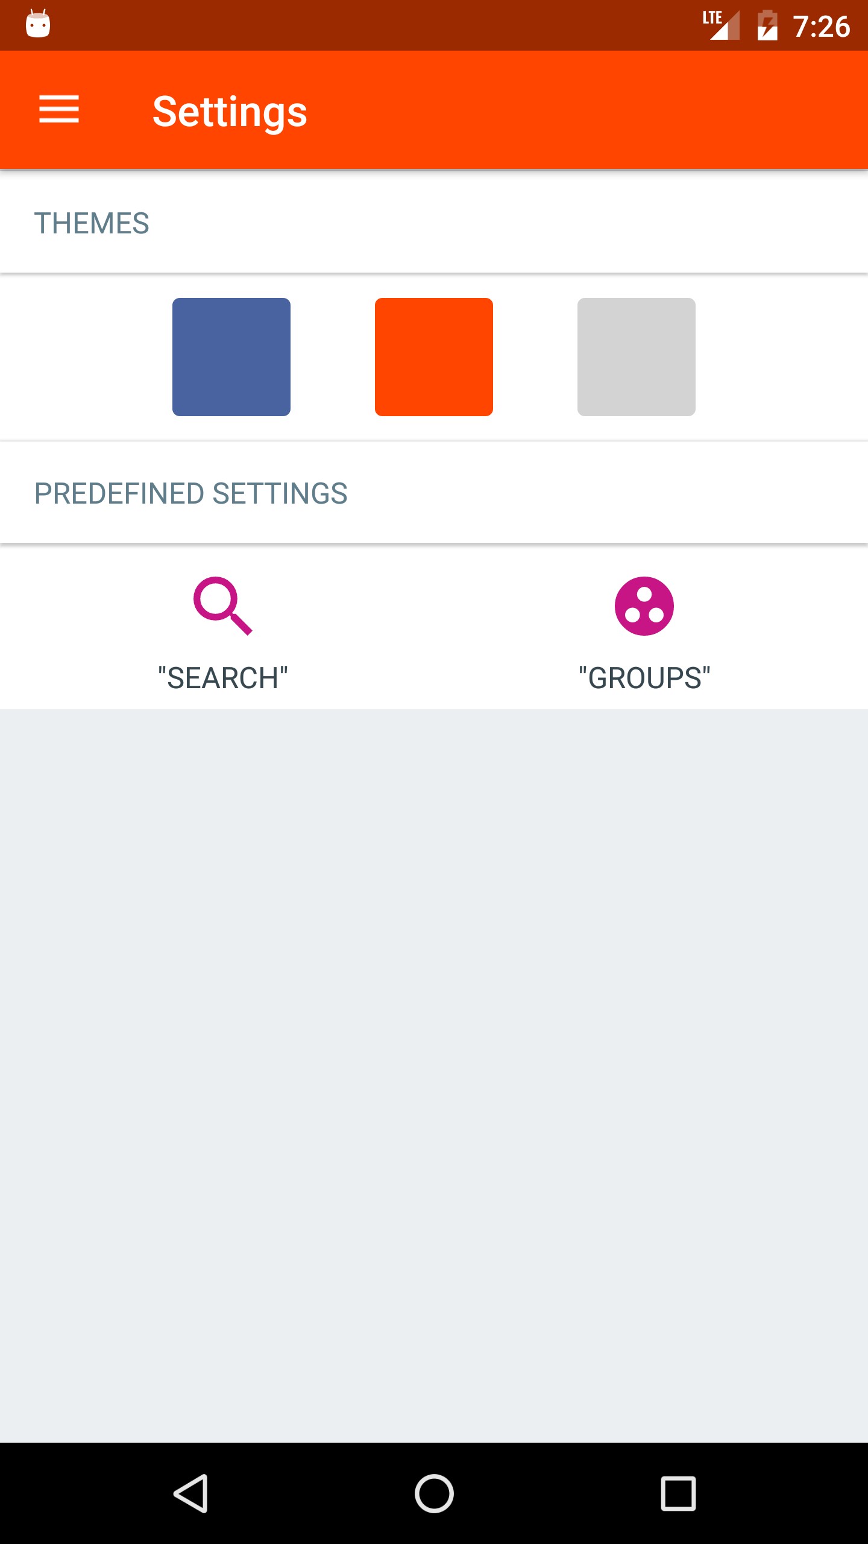Viewport: 868px width, 1544px height.
Task: Tap the clock showing 7:26
Action: pos(821,27)
